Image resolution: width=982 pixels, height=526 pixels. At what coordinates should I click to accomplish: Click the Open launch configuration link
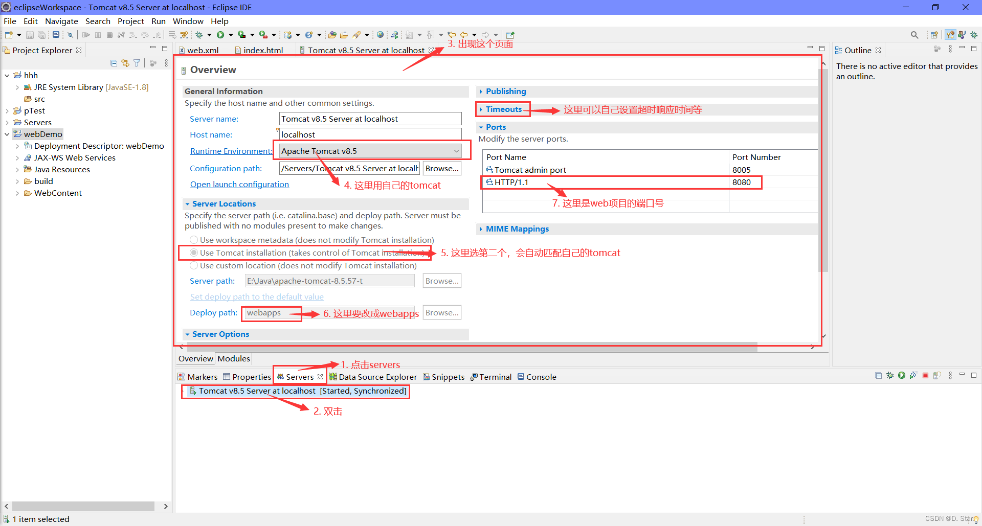[x=239, y=184]
